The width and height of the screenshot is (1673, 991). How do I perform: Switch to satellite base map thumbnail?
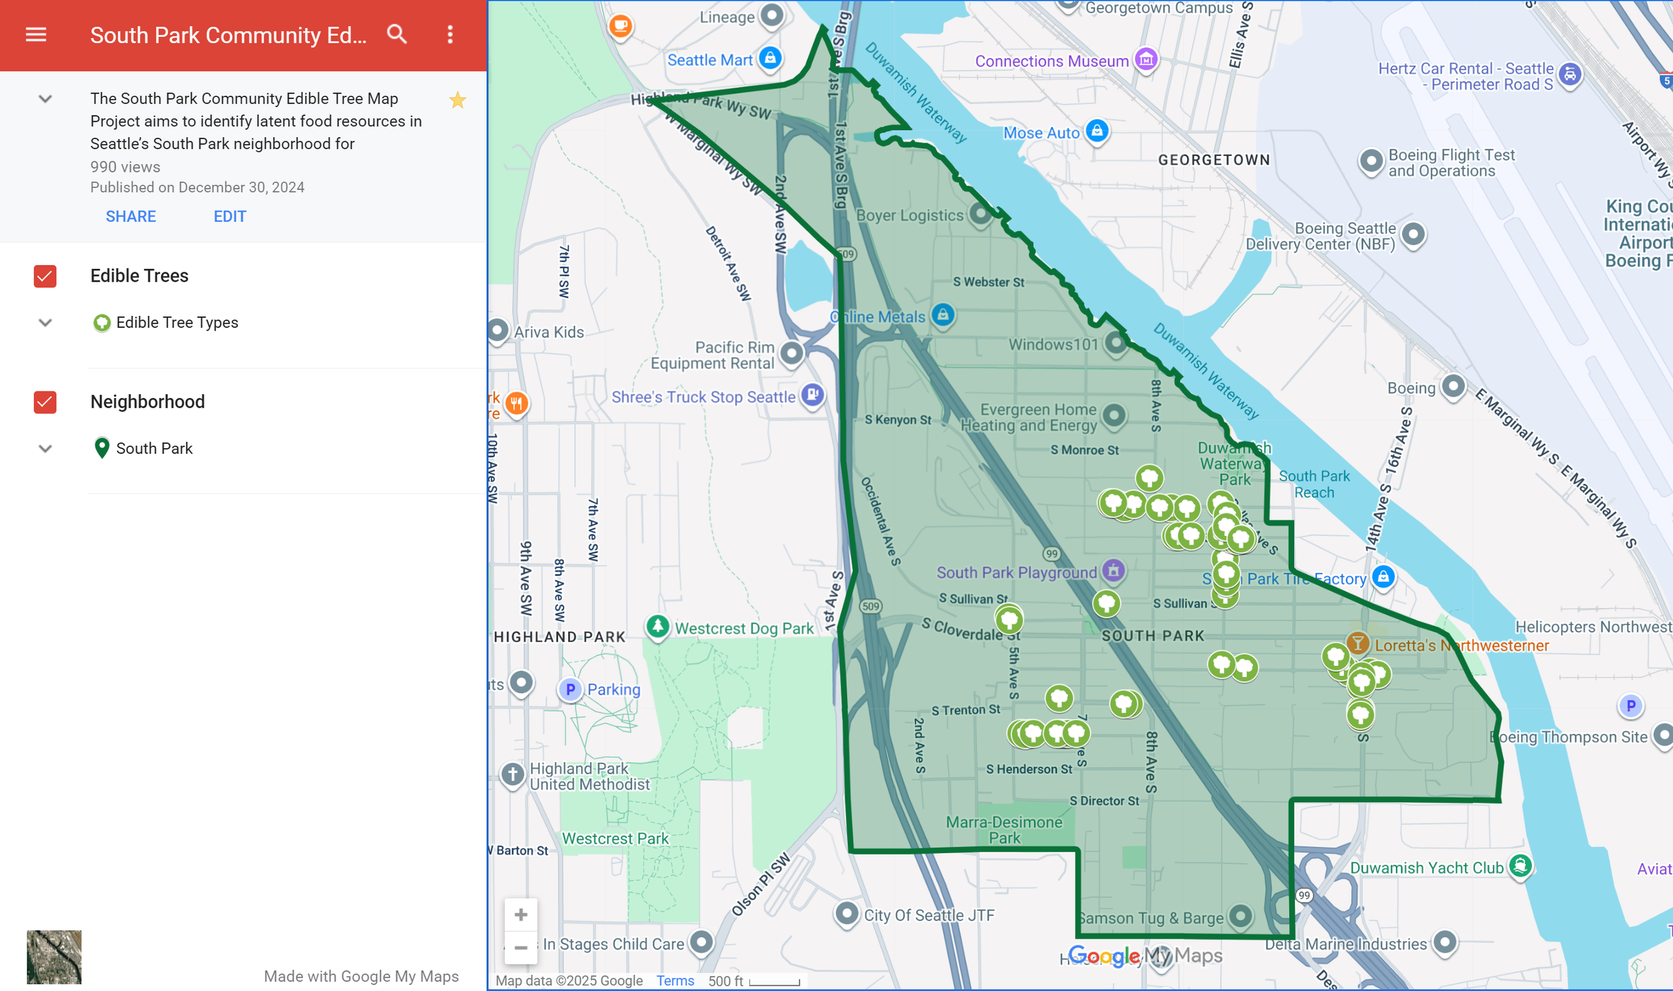54,957
